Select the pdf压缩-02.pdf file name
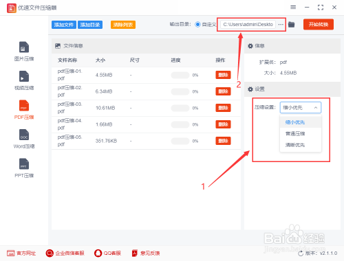 pyautogui.click(x=69, y=91)
